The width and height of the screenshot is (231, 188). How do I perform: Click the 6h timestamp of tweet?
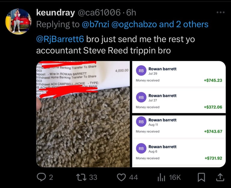tap(131, 13)
